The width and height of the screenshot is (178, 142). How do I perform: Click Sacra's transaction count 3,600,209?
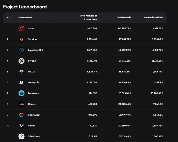[x=92, y=29]
